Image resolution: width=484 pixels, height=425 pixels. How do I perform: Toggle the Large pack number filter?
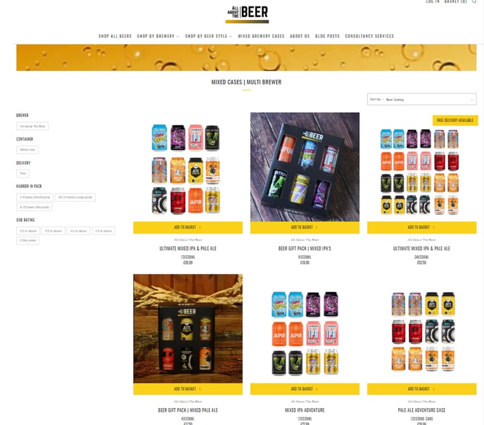click(x=76, y=197)
